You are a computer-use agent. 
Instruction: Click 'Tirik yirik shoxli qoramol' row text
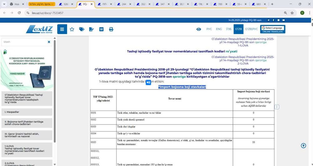coord(131,120)
